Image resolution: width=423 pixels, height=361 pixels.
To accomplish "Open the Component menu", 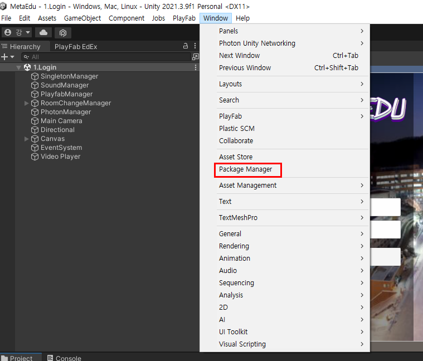I will [127, 18].
